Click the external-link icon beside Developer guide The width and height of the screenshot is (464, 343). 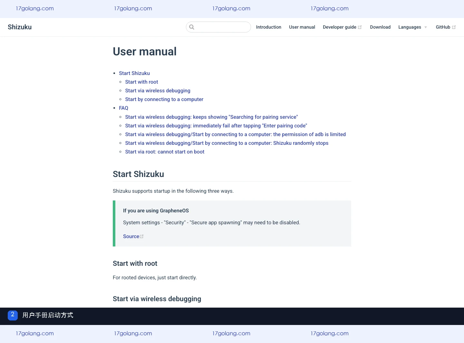[x=360, y=27]
